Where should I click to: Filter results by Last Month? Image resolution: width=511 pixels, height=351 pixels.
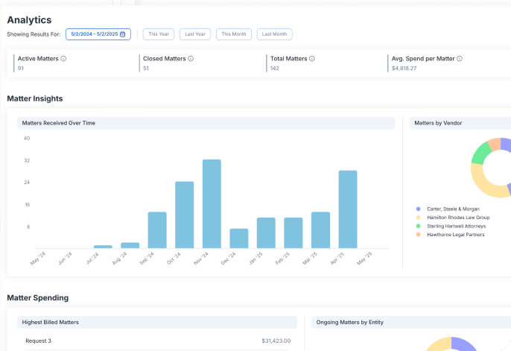pos(274,34)
